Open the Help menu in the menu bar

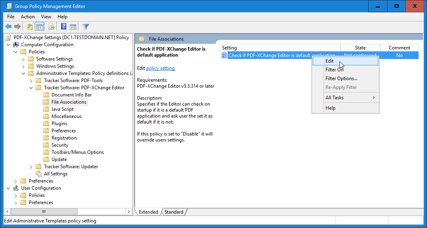[x=62, y=17]
